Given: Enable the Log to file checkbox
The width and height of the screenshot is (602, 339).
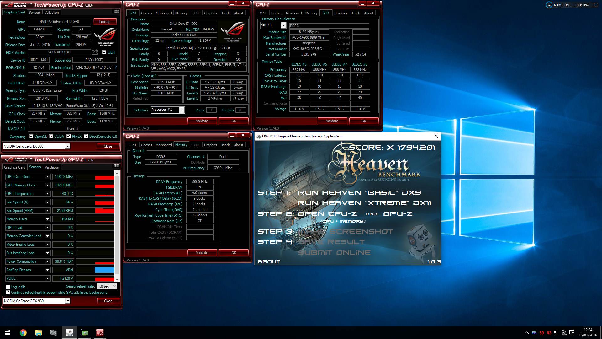Looking at the screenshot, I should click(8, 287).
